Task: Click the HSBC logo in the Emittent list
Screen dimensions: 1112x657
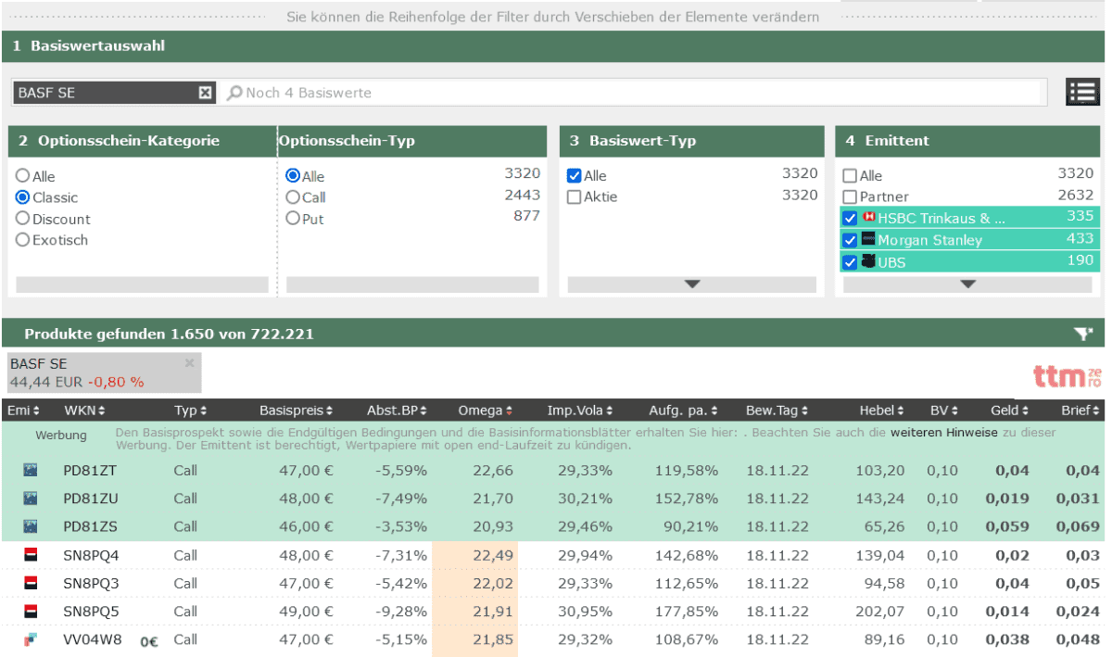Action: tap(868, 218)
